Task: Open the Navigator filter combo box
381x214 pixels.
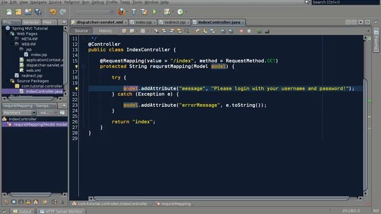Action: point(48,112)
